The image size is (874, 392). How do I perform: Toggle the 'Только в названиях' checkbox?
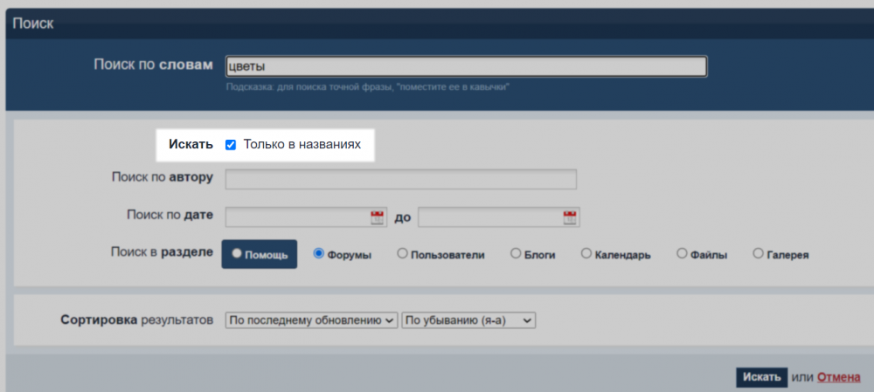(x=230, y=145)
